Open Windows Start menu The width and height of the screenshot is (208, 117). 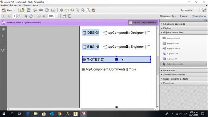(4, 114)
